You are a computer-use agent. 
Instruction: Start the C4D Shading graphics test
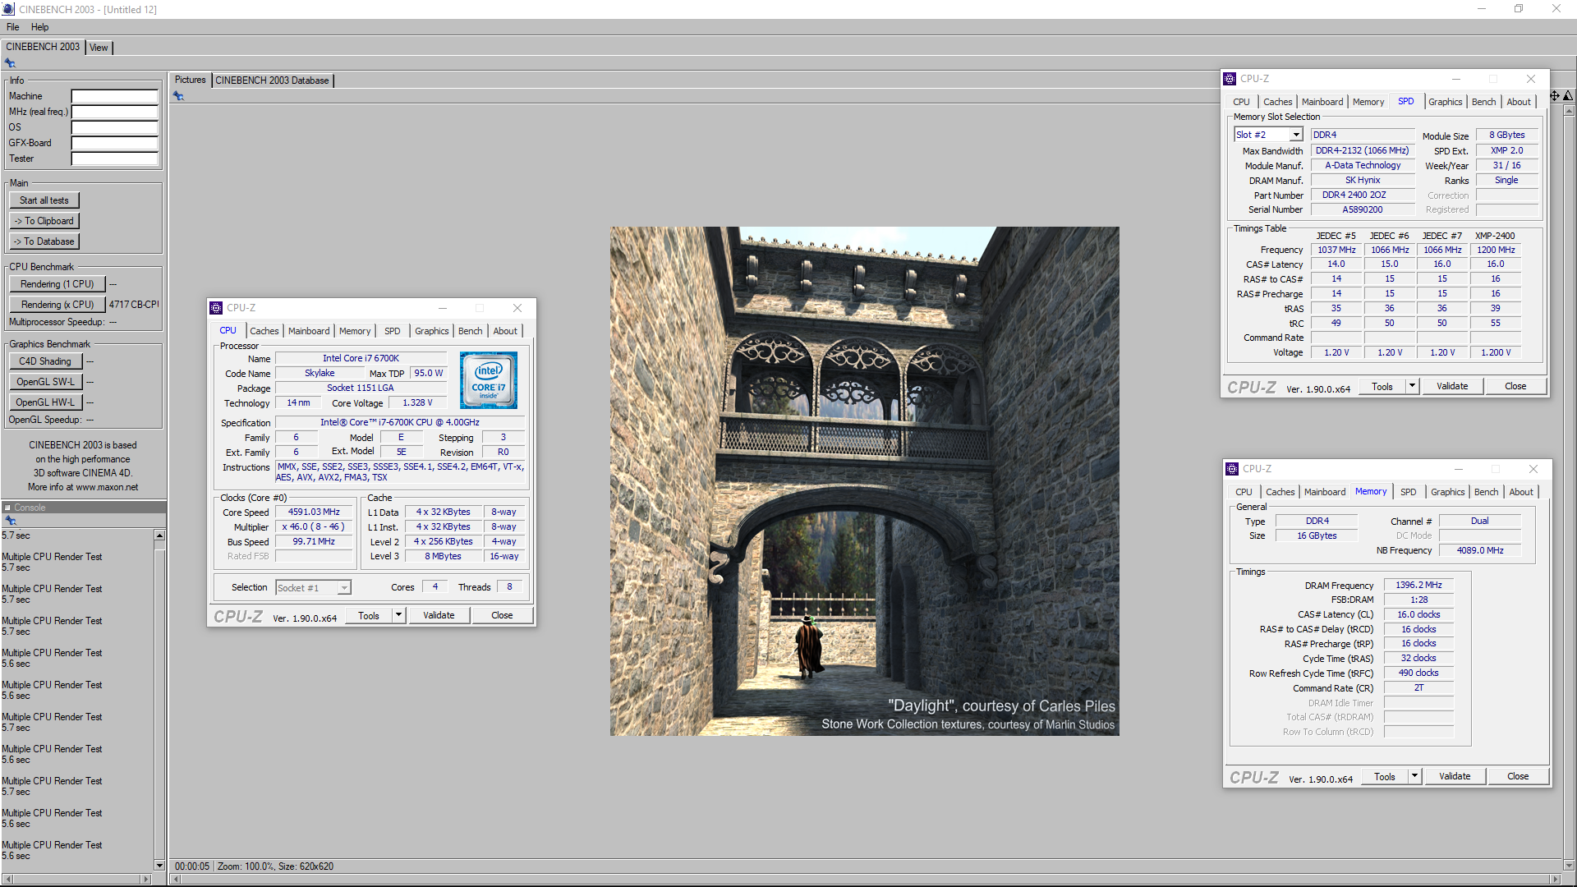point(45,361)
